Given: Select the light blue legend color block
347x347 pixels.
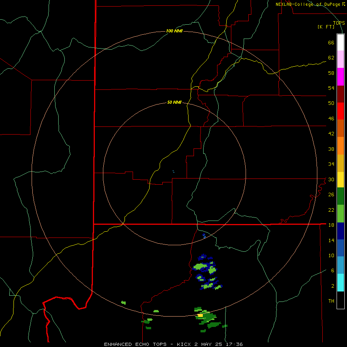Looking at the screenshot, I should (340, 265).
